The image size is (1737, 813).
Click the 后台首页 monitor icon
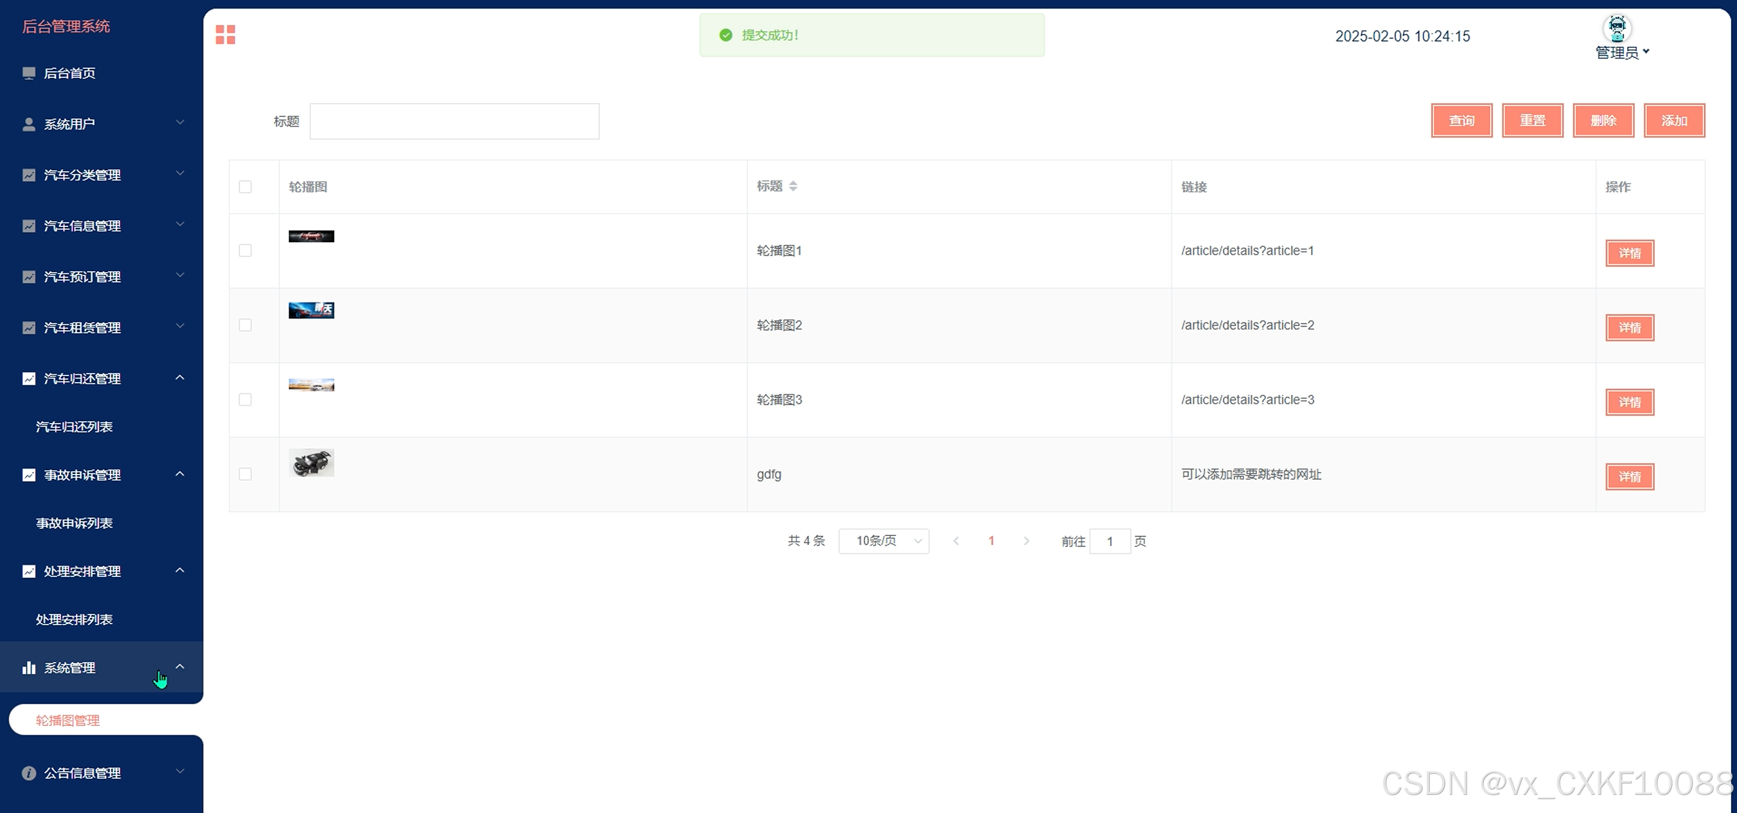28,73
